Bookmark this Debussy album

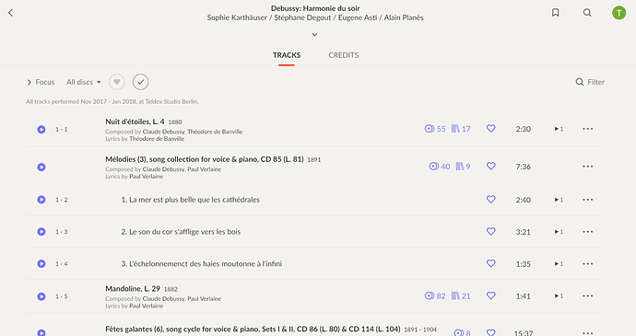pos(555,13)
